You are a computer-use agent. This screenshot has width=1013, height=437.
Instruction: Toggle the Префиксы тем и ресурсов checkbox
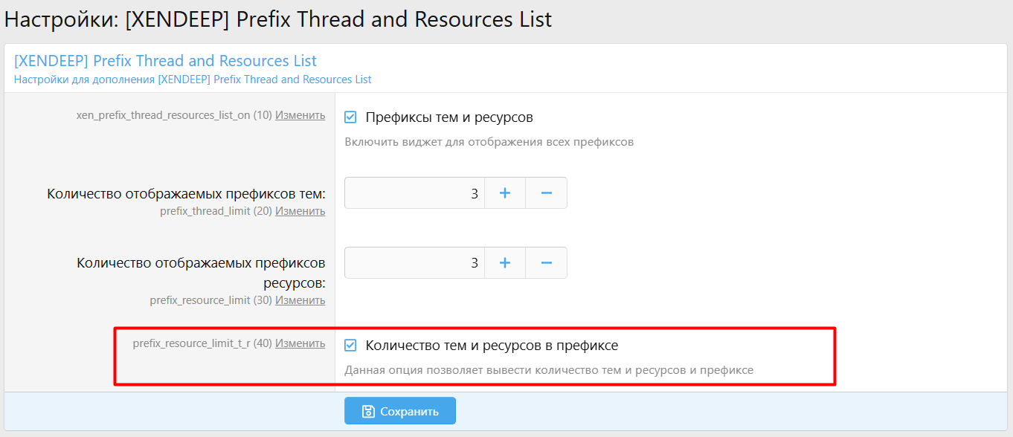point(351,117)
